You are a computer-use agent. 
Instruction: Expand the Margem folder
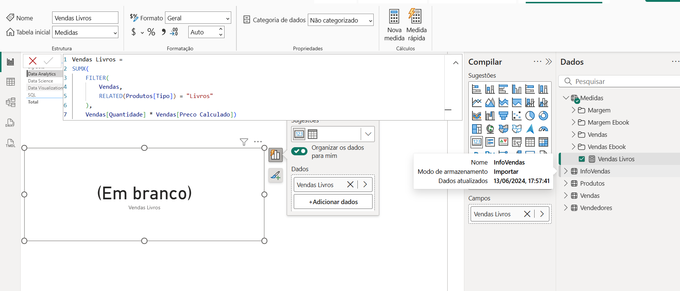(x=573, y=110)
